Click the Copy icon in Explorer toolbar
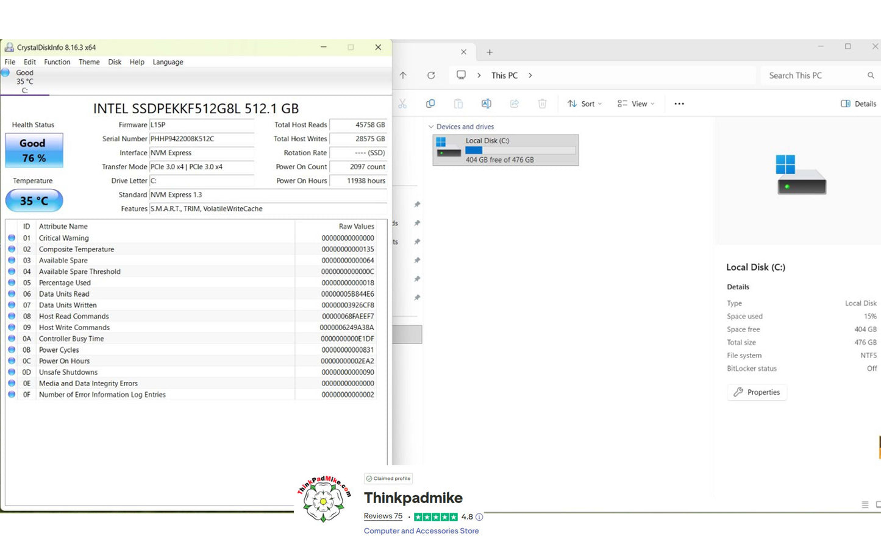The height and width of the screenshot is (553, 881). coord(430,104)
